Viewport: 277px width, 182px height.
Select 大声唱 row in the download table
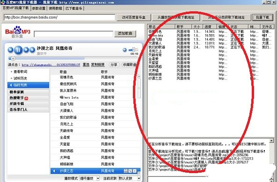(210, 71)
